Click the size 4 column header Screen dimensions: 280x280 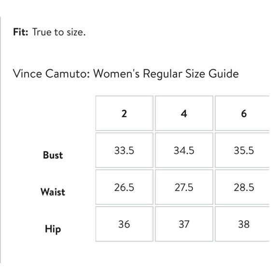(184, 113)
